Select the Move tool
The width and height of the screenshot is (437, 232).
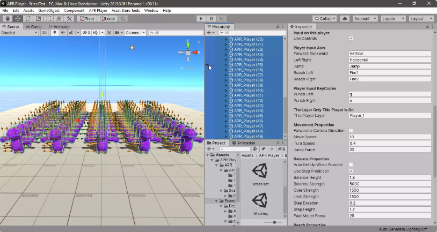tap(18, 19)
